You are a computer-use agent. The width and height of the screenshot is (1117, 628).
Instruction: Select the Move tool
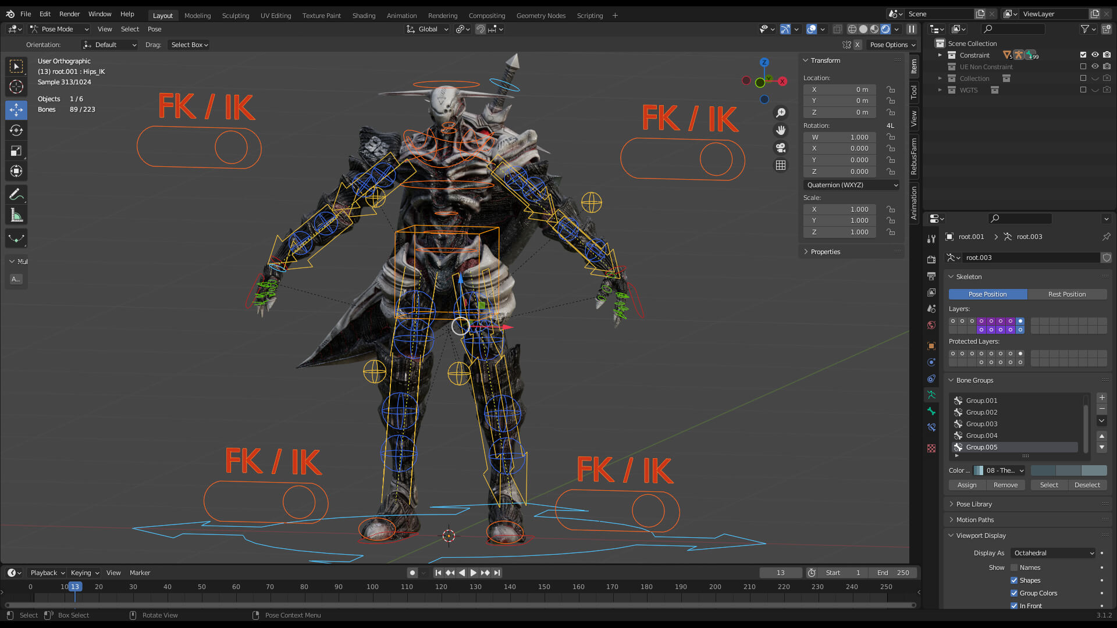tap(16, 109)
